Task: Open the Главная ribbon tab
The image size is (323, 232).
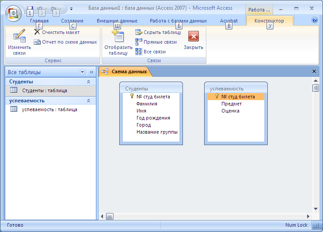Action: pos(39,21)
